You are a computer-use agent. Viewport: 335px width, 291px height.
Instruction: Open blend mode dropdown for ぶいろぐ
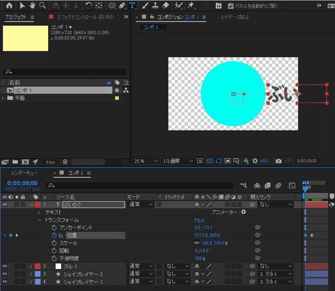(141, 205)
